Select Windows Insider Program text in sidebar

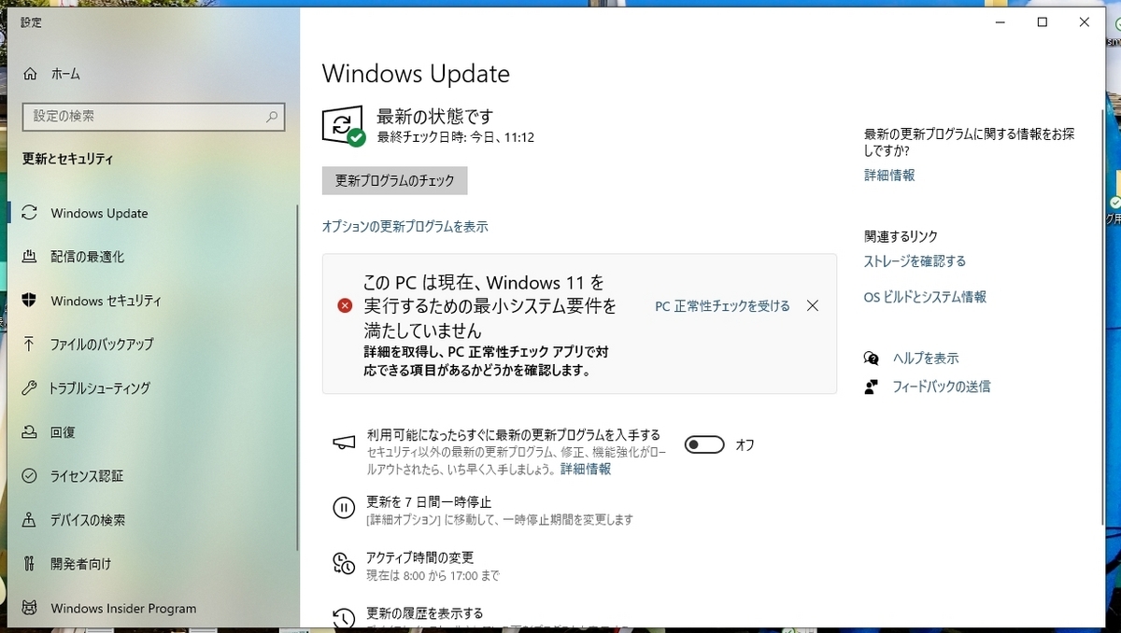tap(123, 608)
